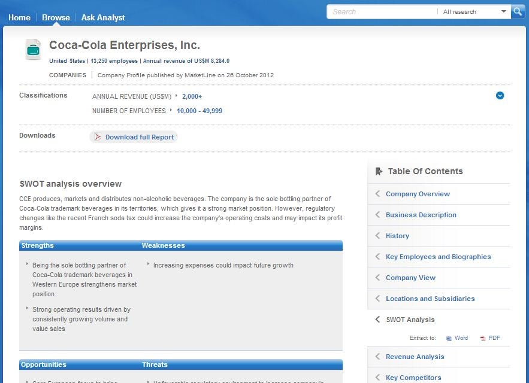Click the Coca-Cola Enterprises, Inc. title
The image size is (529, 383).
(x=125, y=45)
